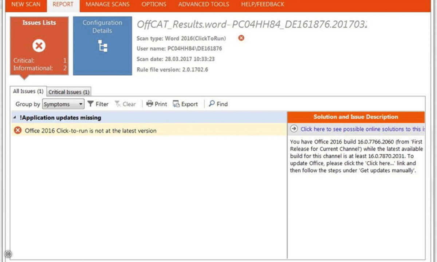Click the Rule file version 2.0.1702.6 text
Image resolution: width=437 pixels, height=262 pixels.
(172, 70)
